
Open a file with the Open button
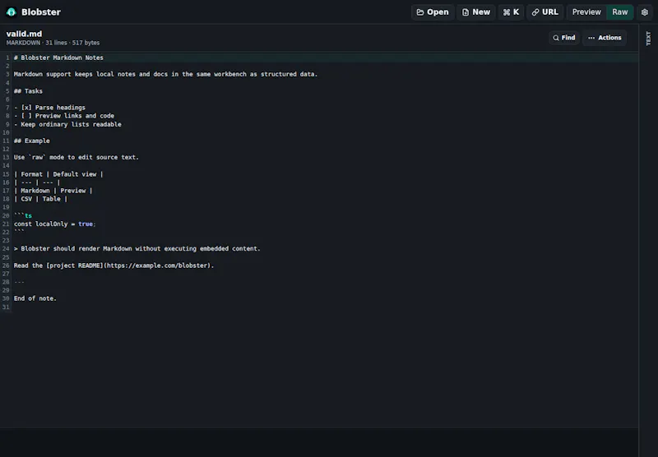tap(433, 12)
